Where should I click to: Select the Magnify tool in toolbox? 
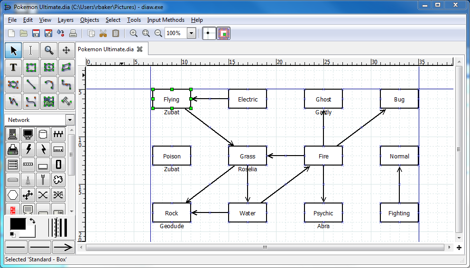point(48,50)
